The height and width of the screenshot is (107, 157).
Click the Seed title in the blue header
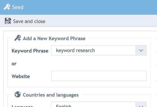18,7
